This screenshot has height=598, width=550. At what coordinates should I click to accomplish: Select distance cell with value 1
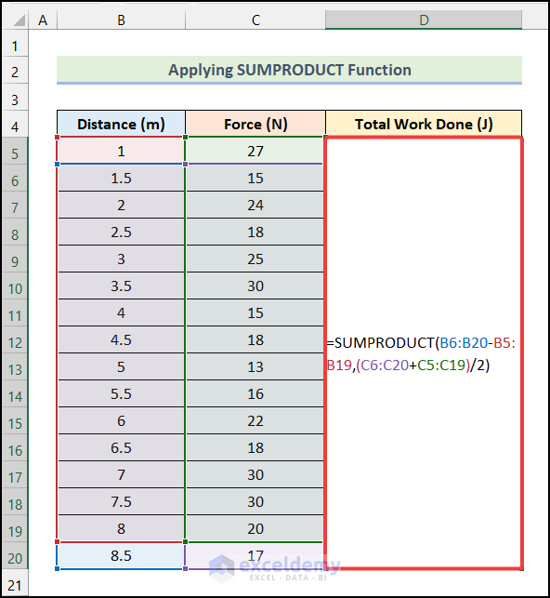click(x=121, y=151)
